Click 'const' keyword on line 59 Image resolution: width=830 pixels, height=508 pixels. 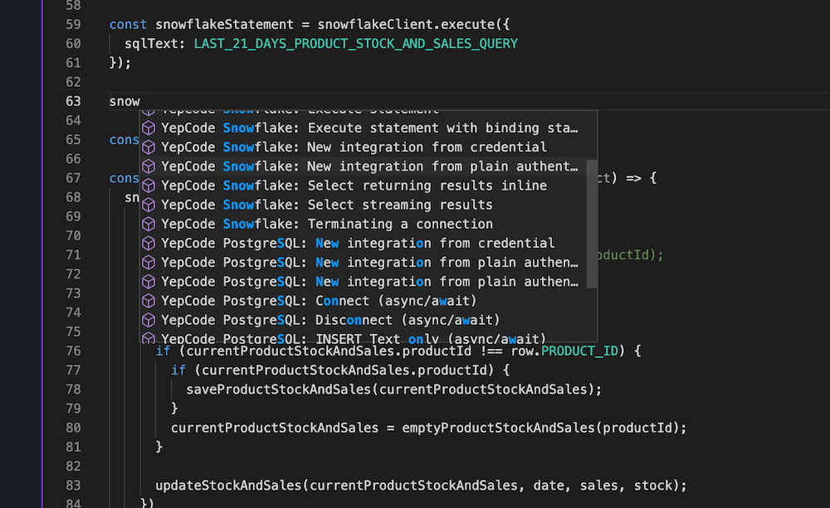tap(128, 24)
